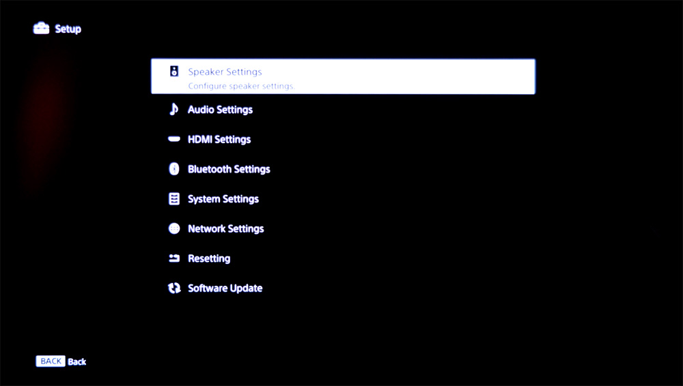
Task: Click the Bluetooth symbol icon
Action: pos(173,169)
